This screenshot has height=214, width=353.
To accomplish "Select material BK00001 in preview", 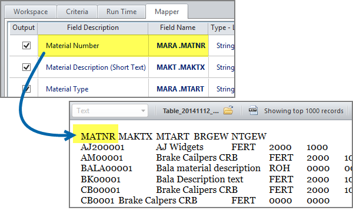I will click(x=101, y=179).
